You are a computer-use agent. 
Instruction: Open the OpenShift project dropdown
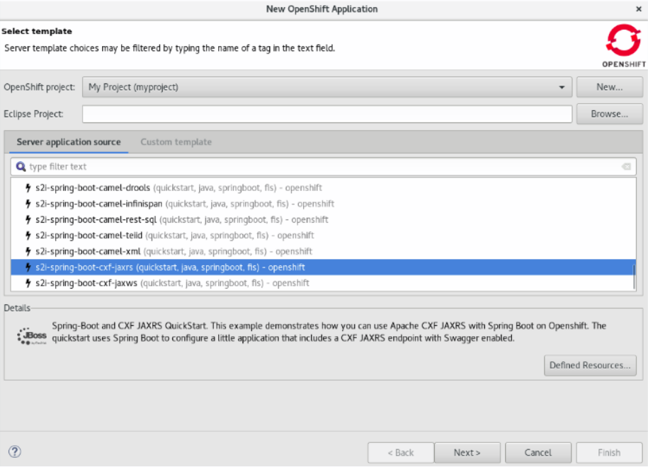click(x=327, y=87)
